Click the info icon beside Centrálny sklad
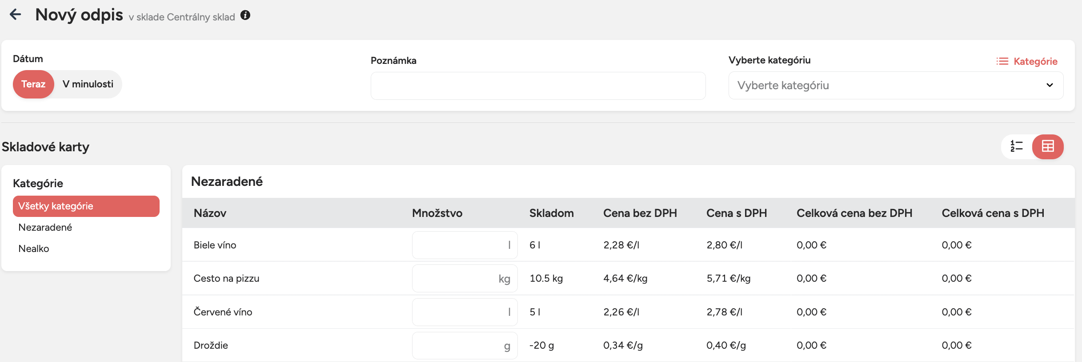This screenshot has height=362, width=1082. point(245,16)
